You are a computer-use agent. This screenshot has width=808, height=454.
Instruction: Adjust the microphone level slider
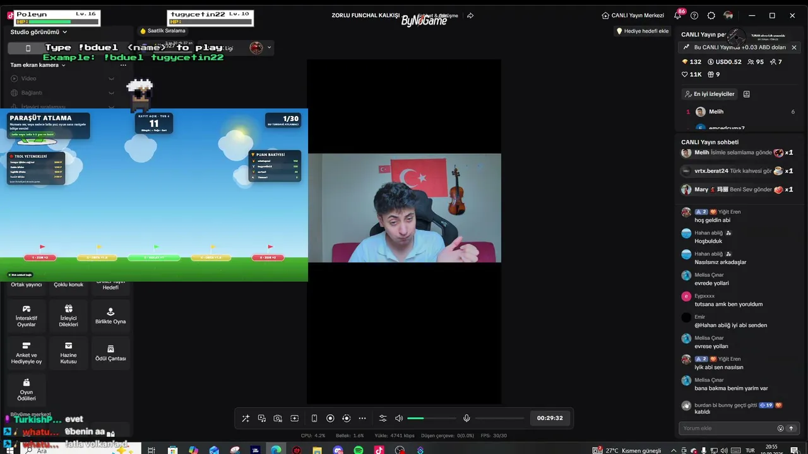tap(500, 418)
